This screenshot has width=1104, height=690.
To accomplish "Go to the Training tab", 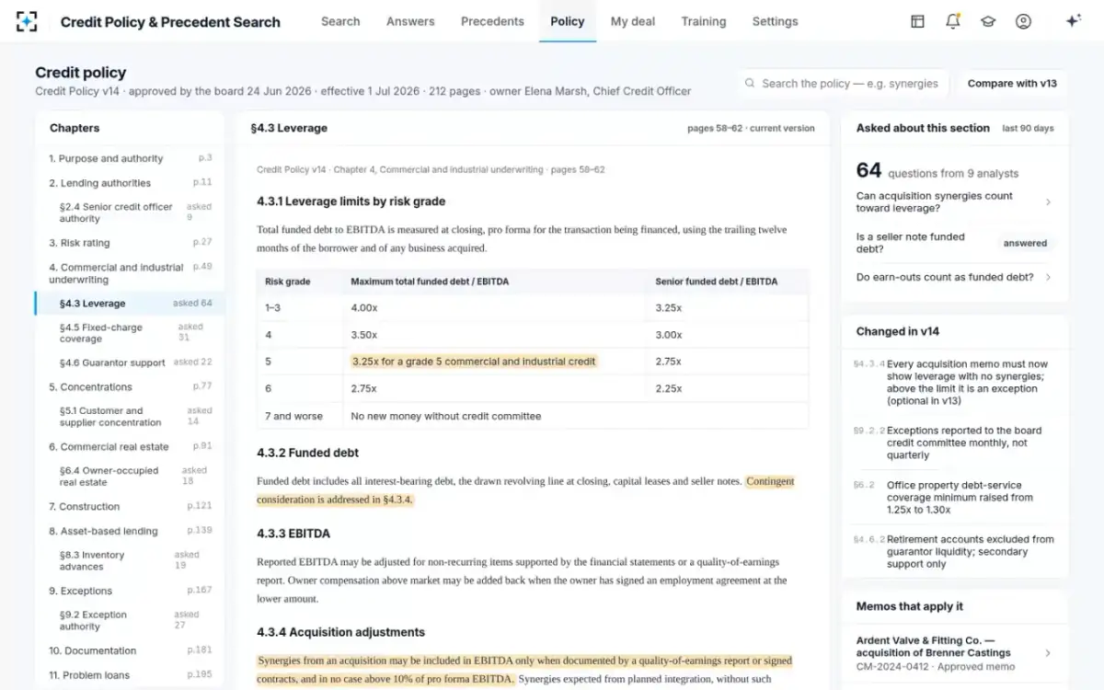I will [703, 21].
